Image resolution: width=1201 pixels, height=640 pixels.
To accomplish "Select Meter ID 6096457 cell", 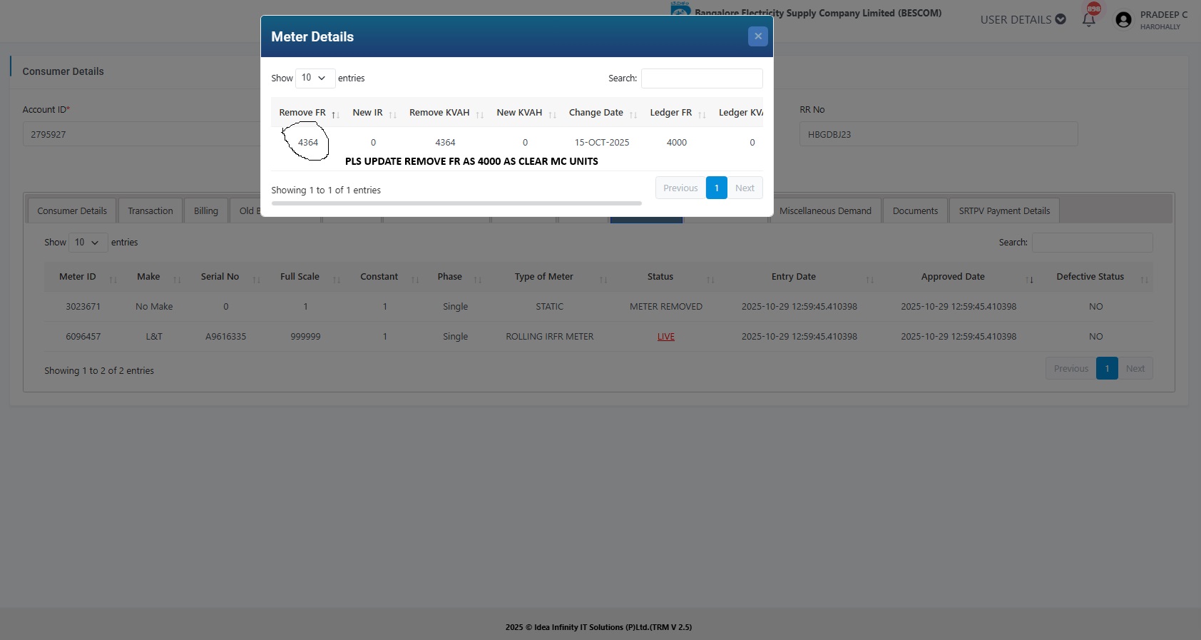I will click(x=83, y=337).
